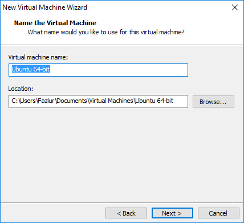Place cursor on "Fazlur" in Location path
This screenshot has width=244, height=223.
click(x=46, y=101)
